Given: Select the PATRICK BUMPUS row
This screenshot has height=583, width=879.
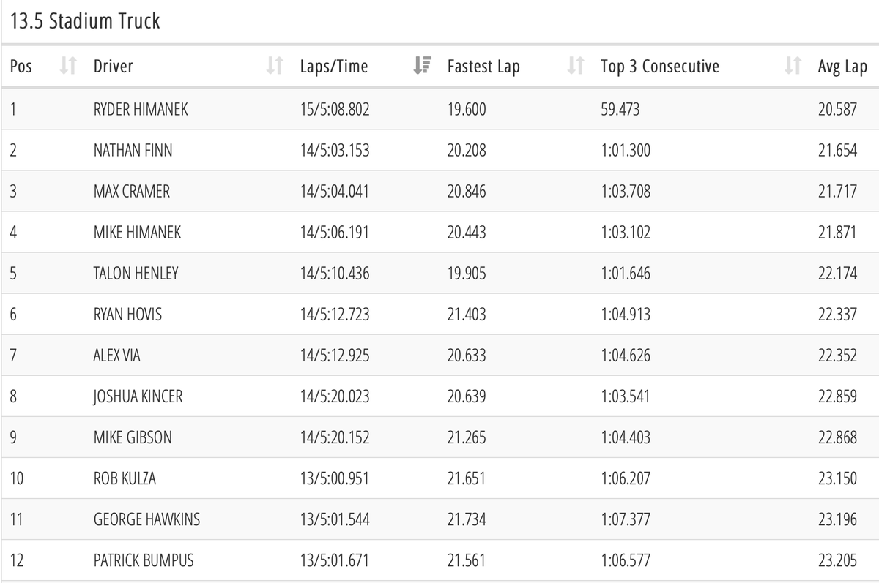Looking at the screenshot, I should click(x=439, y=560).
